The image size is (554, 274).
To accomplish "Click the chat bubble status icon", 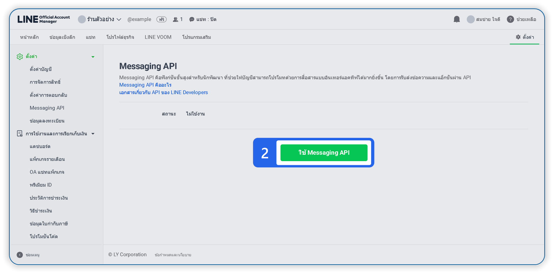I will 192,19.
